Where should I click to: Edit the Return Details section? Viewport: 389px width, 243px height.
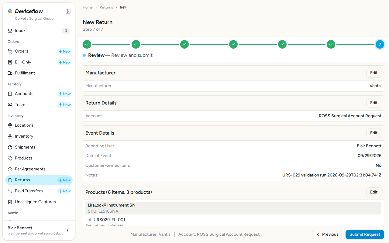pyautogui.click(x=374, y=103)
